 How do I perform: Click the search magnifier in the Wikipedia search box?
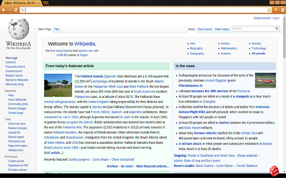[x=277, y=28]
